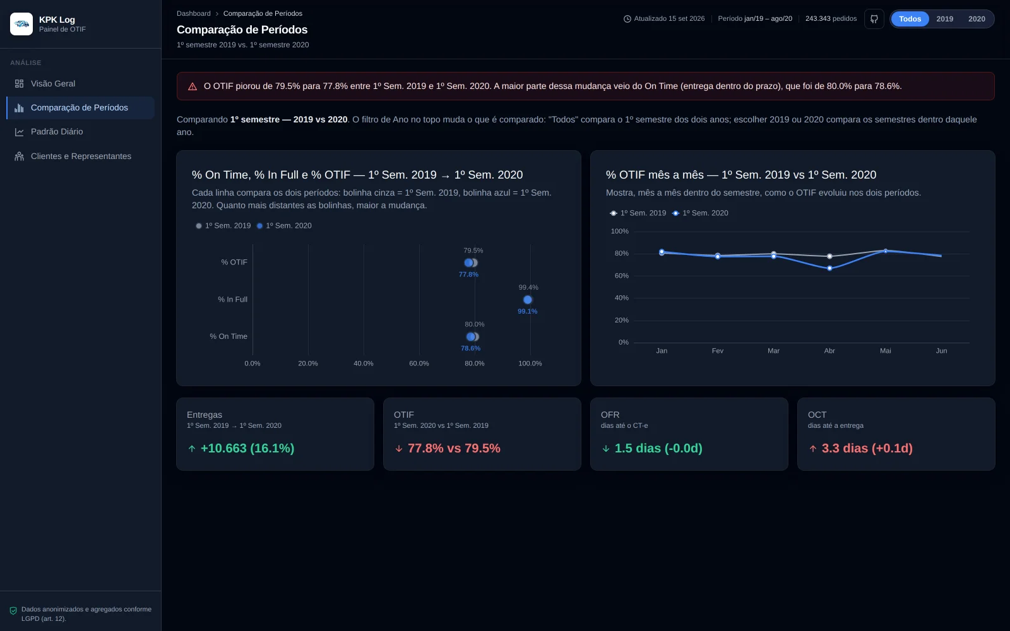Click the blue % OTIF dot at 77.8%
Image resolution: width=1010 pixels, height=631 pixels.
pyautogui.click(x=468, y=263)
